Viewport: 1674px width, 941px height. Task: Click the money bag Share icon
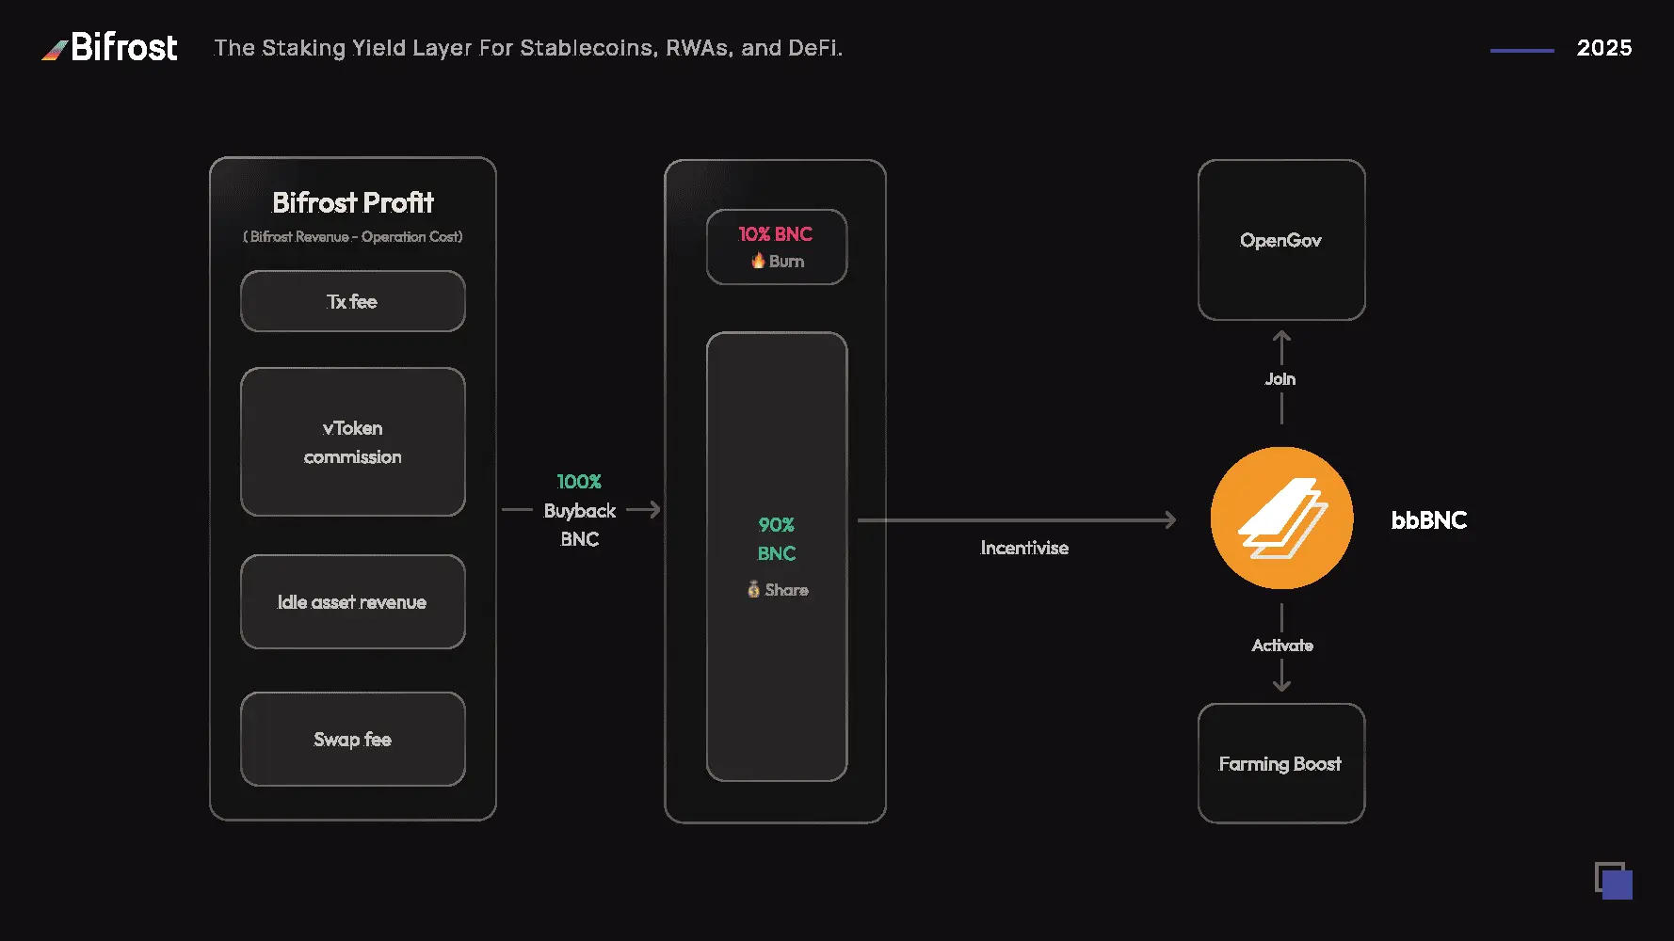coord(753,589)
